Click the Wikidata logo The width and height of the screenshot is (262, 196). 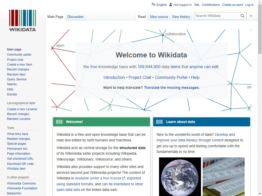pos(23,20)
